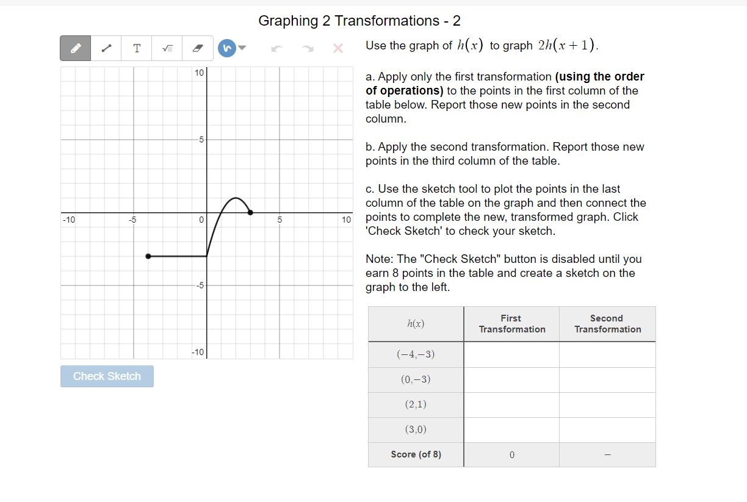Click the Undo arrow
The width and height of the screenshot is (747, 502).
click(x=276, y=48)
